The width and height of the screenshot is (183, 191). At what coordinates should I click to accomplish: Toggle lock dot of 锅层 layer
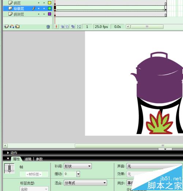click(x=44, y=3)
